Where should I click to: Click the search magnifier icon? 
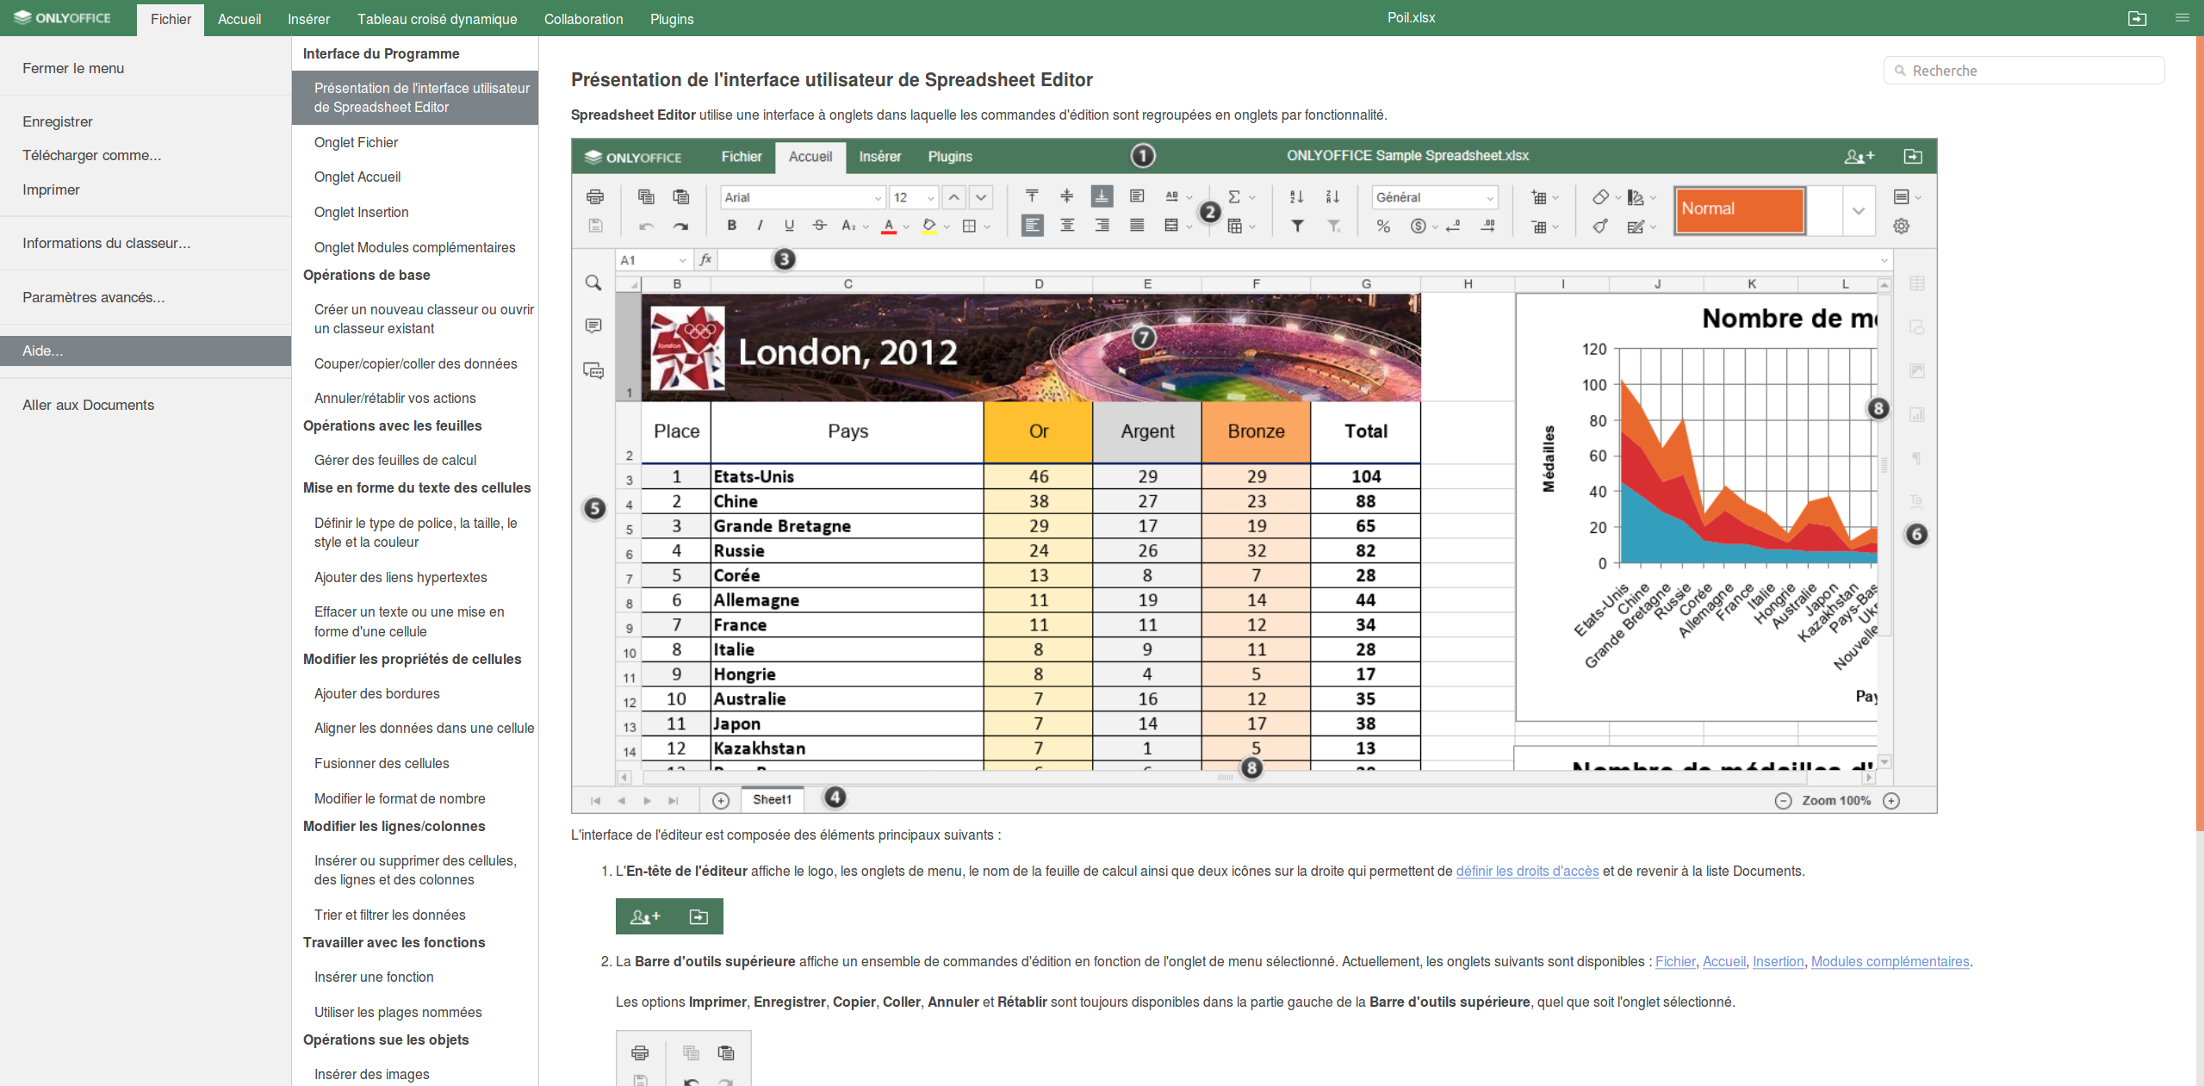(1899, 70)
